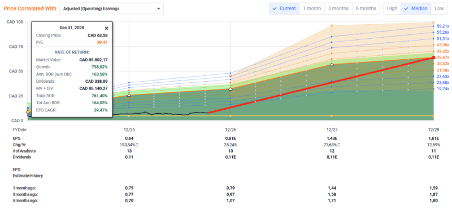Click the Closing Price CAD 63,58 value

point(97,35)
